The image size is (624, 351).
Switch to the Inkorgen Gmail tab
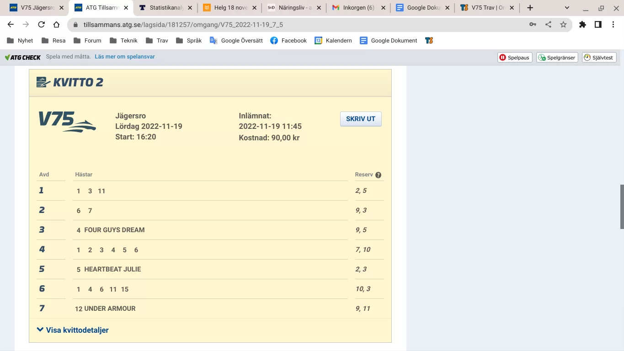pyautogui.click(x=358, y=8)
